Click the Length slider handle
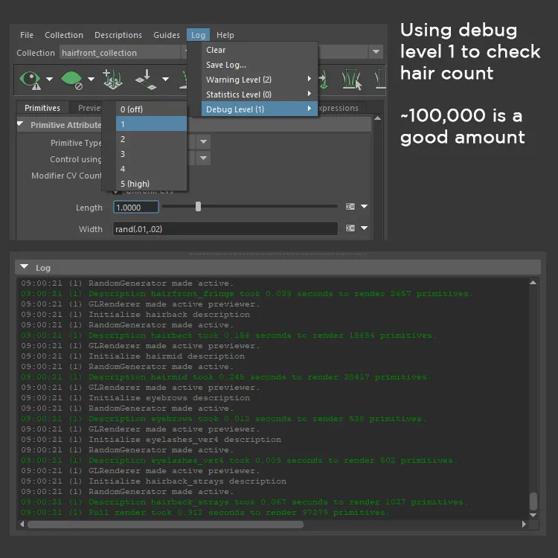The width and height of the screenshot is (558, 558). (x=198, y=206)
